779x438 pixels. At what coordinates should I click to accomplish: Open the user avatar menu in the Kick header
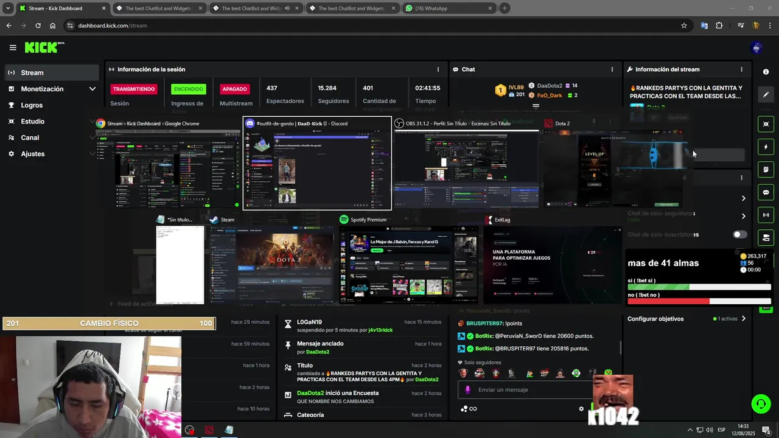click(756, 47)
